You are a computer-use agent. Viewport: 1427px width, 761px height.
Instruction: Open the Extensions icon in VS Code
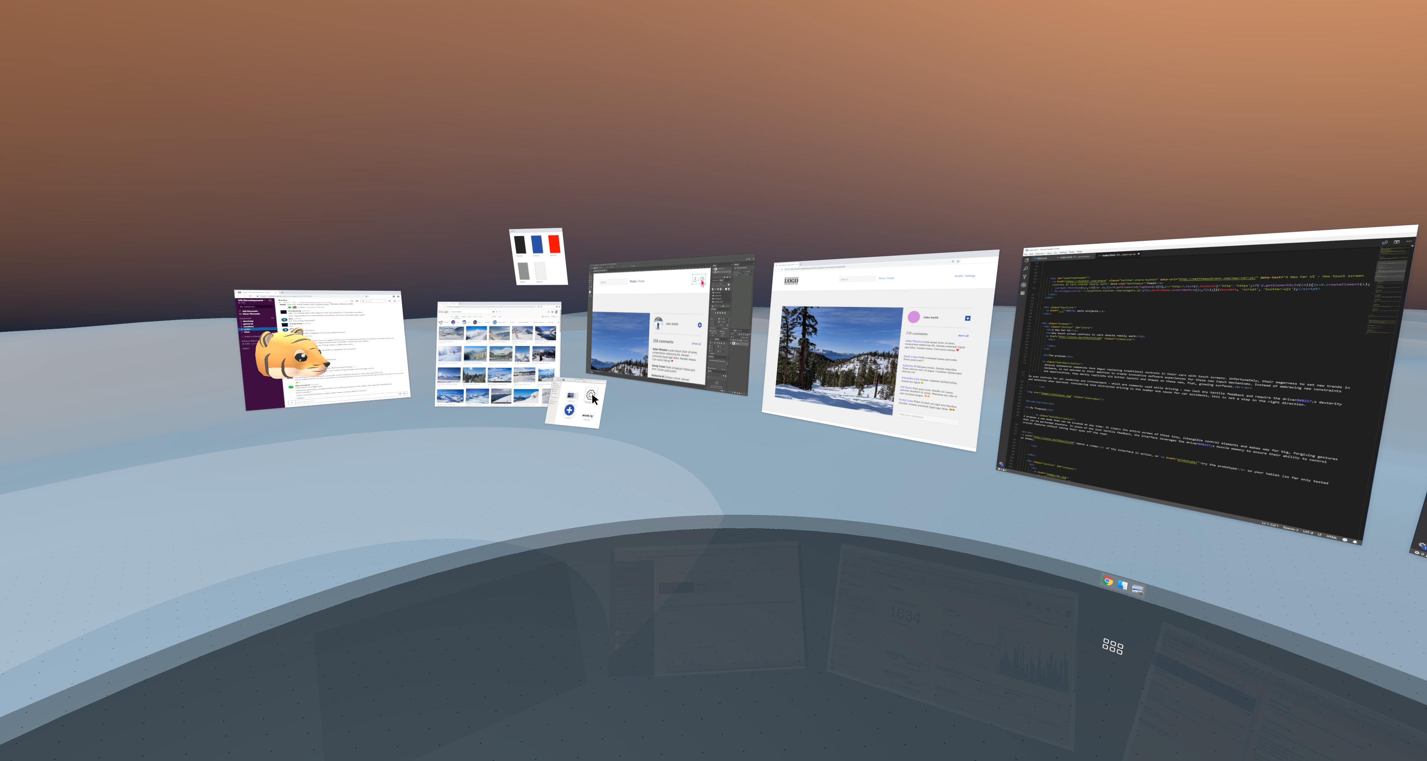click(1023, 293)
